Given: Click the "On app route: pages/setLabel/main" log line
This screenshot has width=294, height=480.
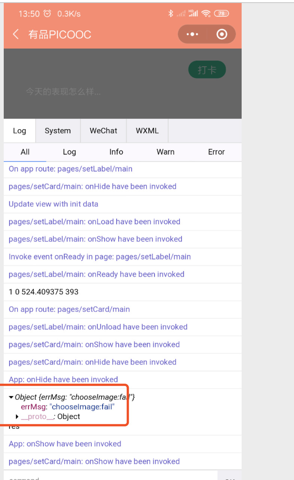Looking at the screenshot, I should pyautogui.click(x=70, y=169).
